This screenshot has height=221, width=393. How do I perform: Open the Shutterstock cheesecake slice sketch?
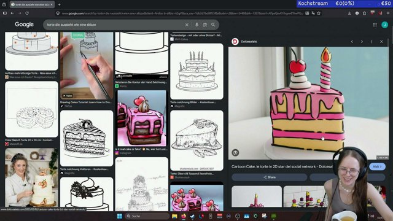pos(196,141)
